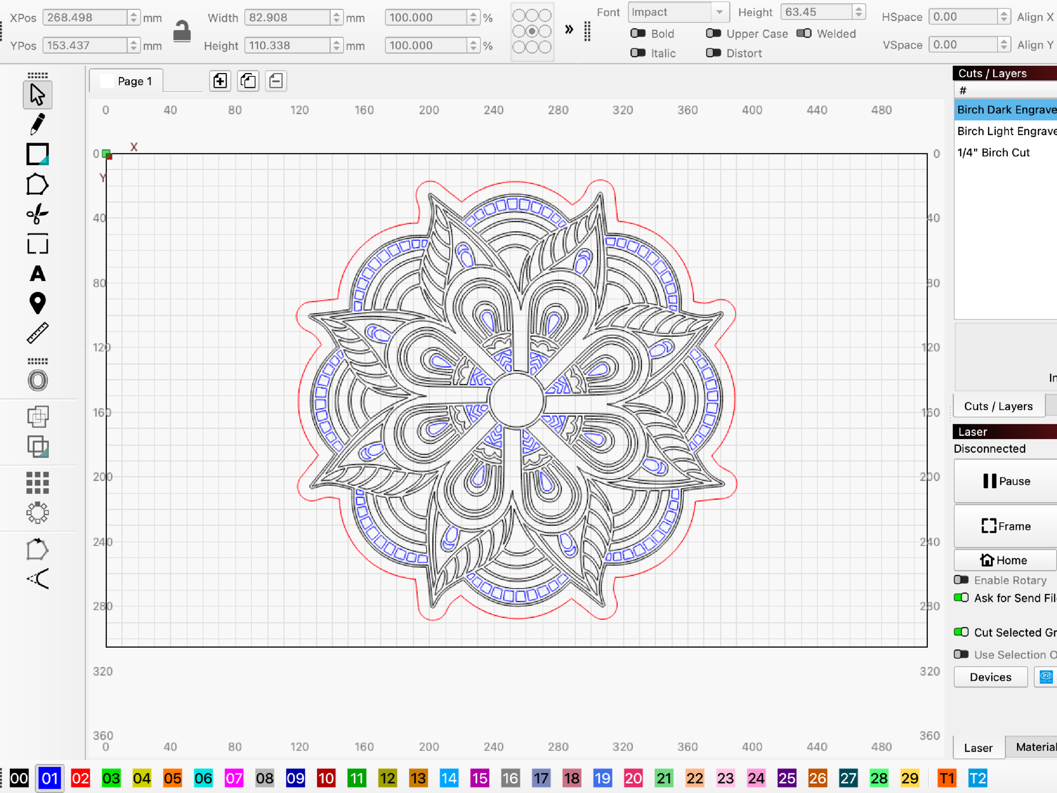Open the Devices button
Viewport: 1057px width, 793px height.
coord(991,677)
